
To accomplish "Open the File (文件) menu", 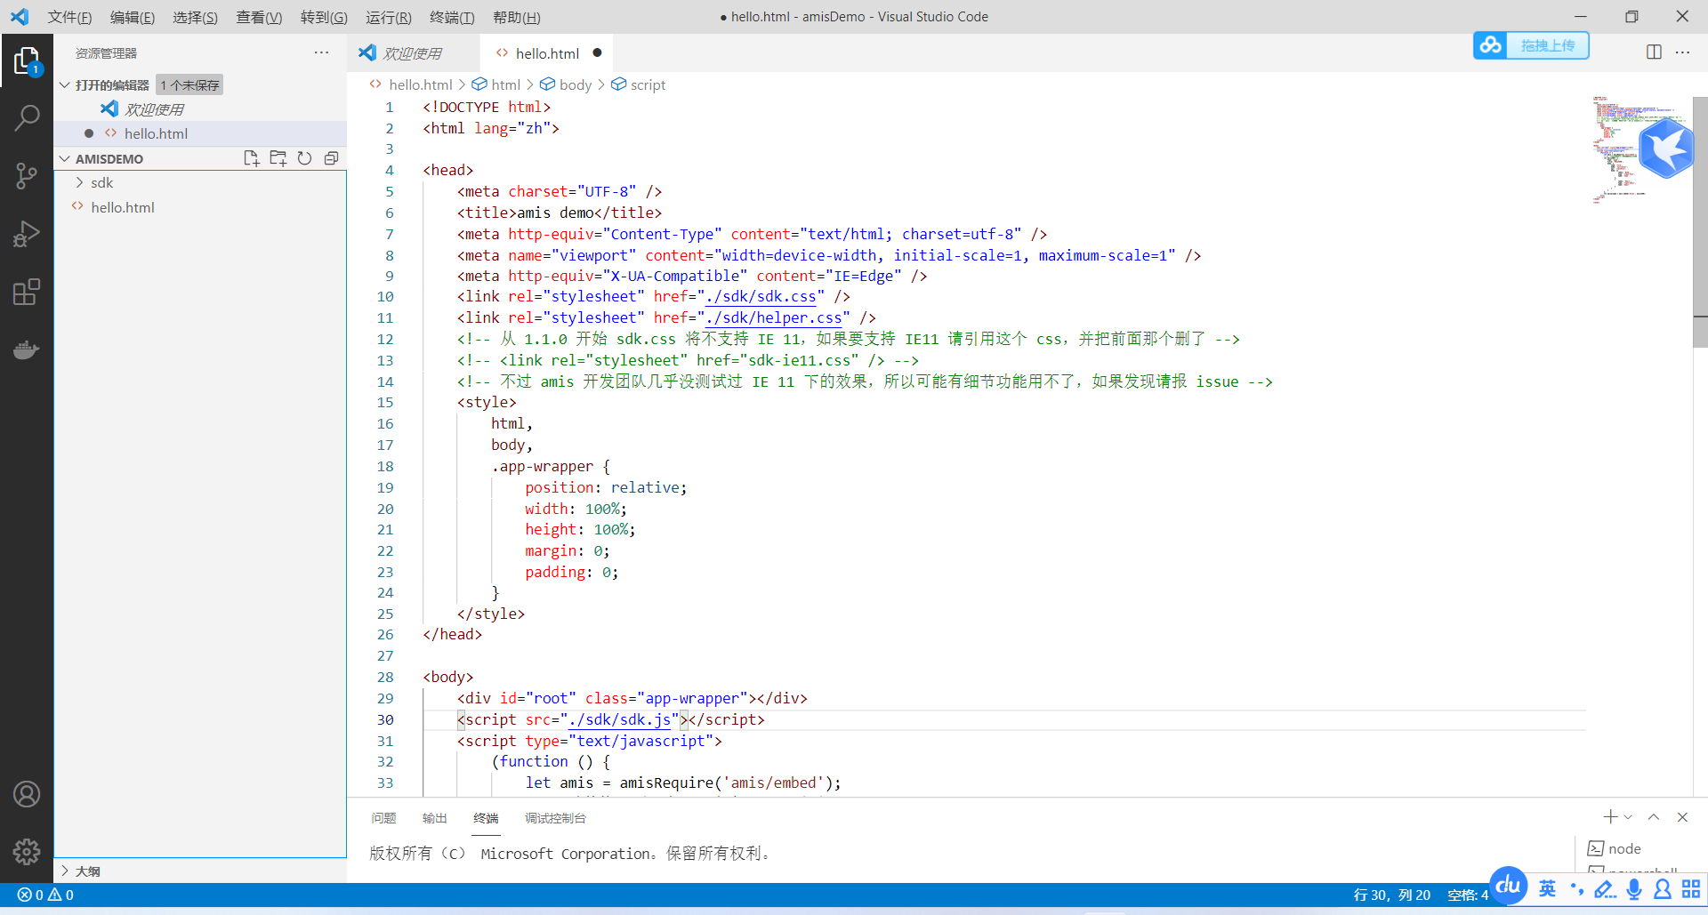I will [x=69, y=17].
